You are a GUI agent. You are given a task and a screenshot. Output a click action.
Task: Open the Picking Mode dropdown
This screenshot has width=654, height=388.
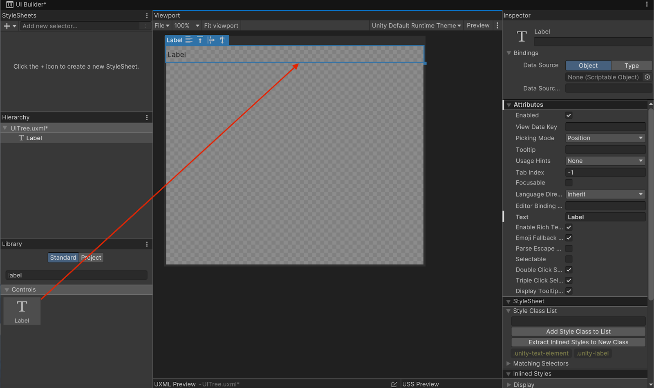[605, 138]
